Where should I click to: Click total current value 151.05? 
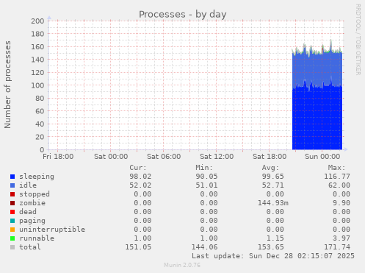[x=138, y=247]
